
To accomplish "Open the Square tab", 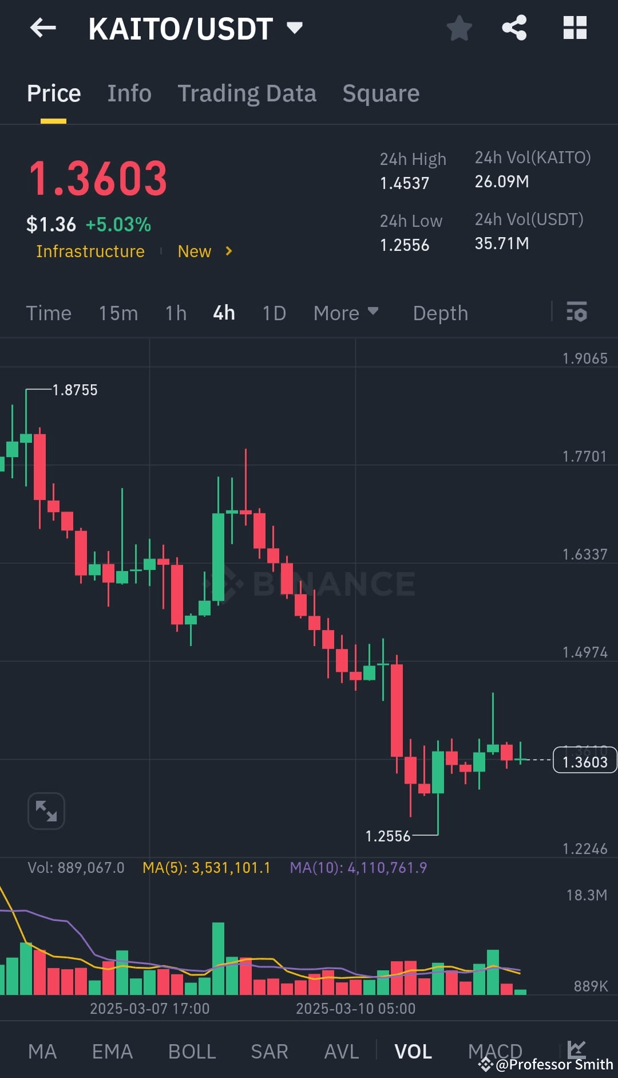I will [381, 93].
